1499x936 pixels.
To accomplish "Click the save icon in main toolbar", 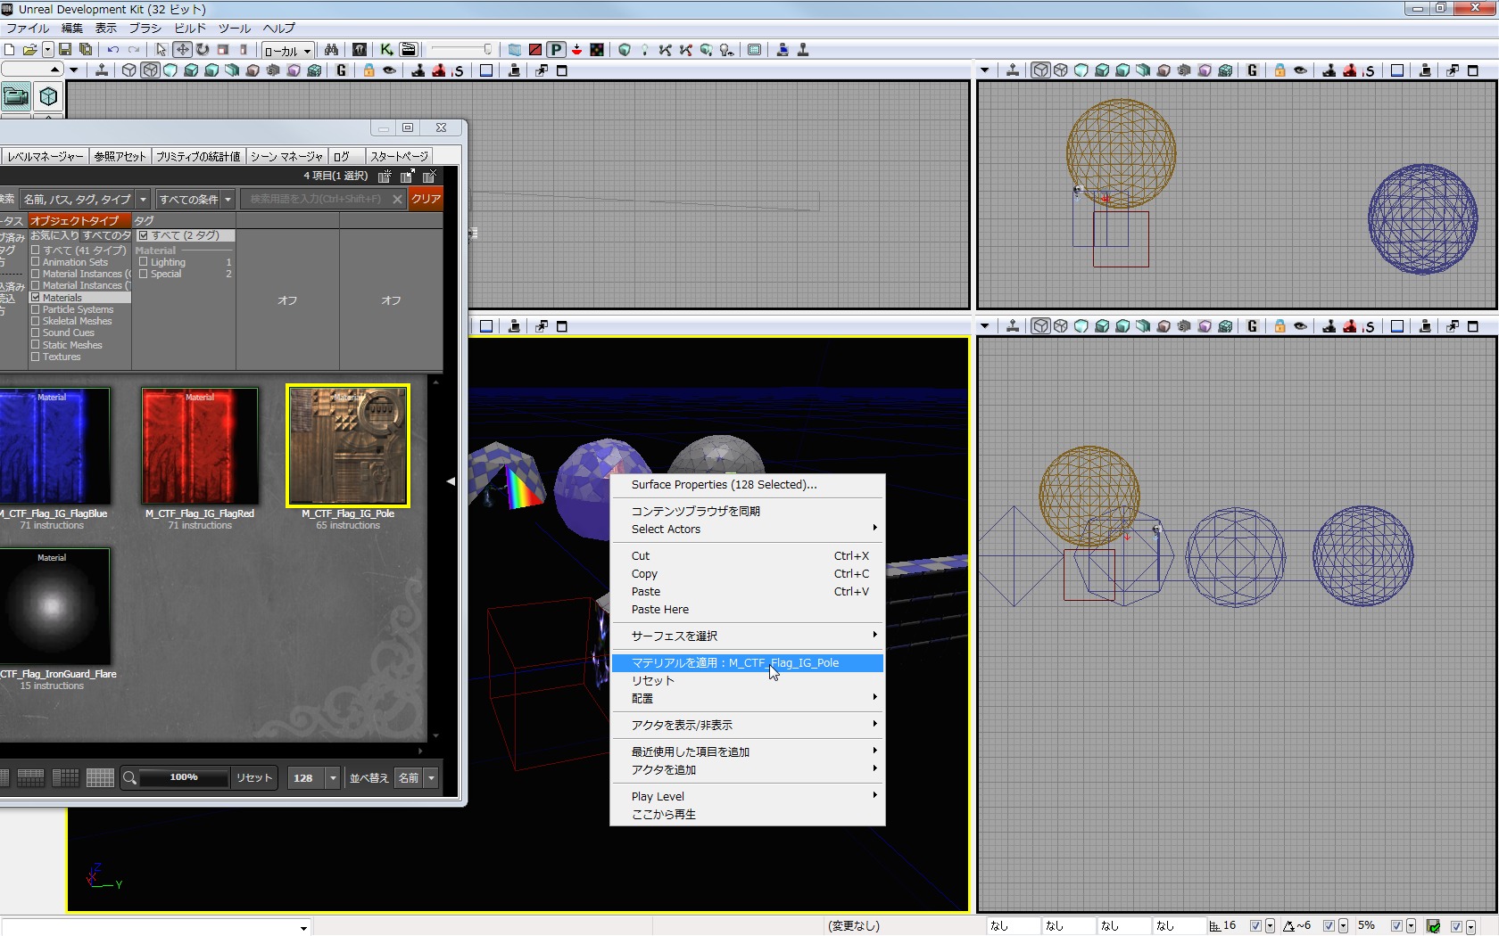I will (x=65, y=50).
